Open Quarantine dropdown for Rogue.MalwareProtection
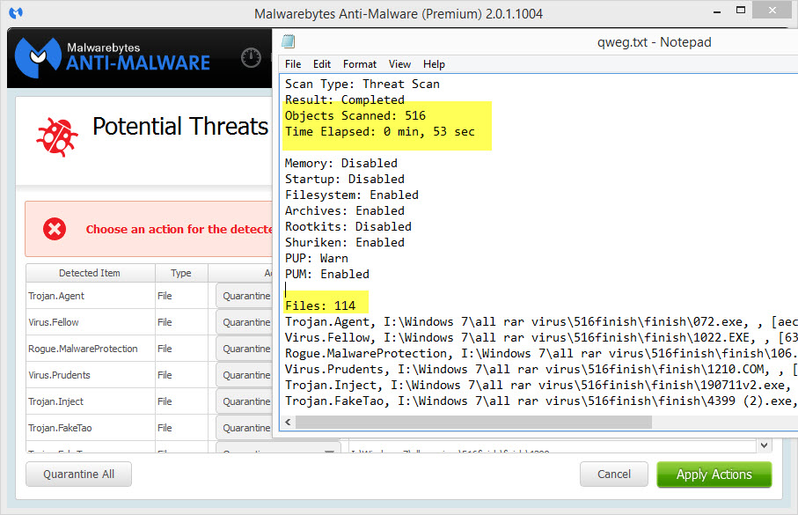The height and width of the screenshot is (515, 798). coord(245,349)
